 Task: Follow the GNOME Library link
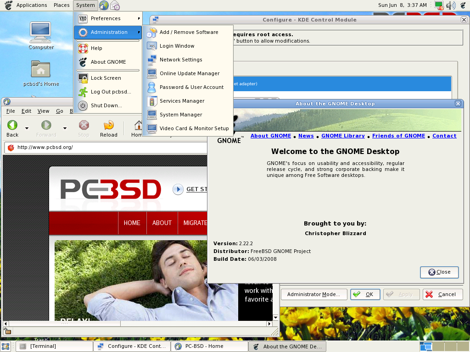[343, 136]
